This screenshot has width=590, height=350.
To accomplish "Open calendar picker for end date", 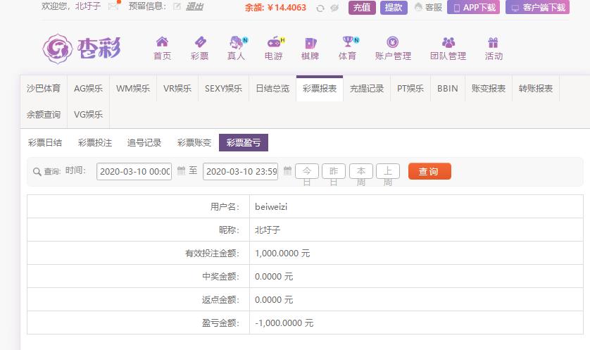I will [x=287, y=171].
